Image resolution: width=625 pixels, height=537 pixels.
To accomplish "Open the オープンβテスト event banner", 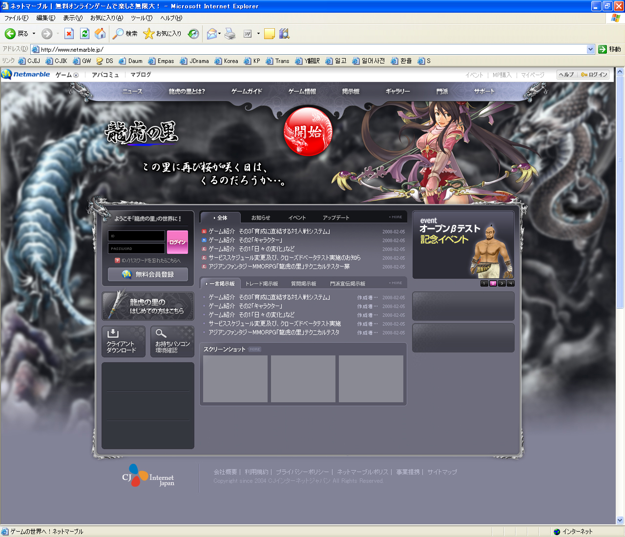I will pyautogui.click(x=463, y=245).
